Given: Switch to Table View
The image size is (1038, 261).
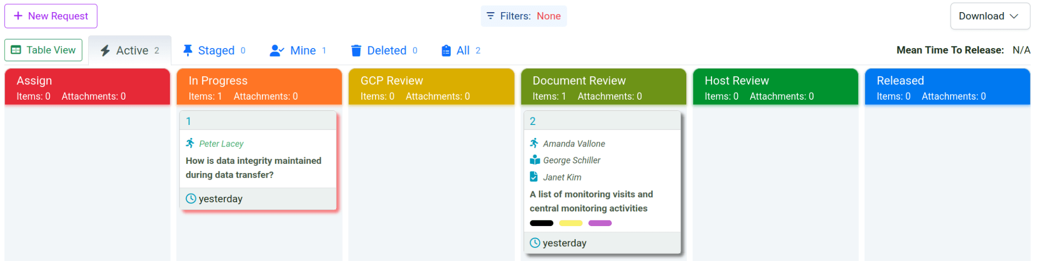Looking at the screenshot, I should tap(44, 50).
